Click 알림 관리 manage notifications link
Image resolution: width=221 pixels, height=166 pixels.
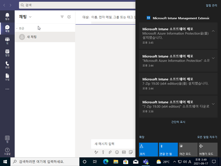[211, 6]
